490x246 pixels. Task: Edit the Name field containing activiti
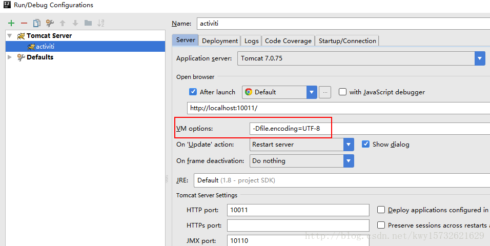point(343,24)
